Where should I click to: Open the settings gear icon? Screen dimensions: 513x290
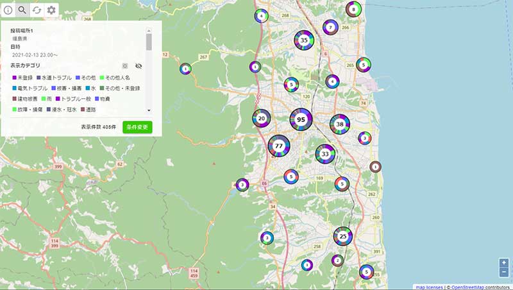51,10
